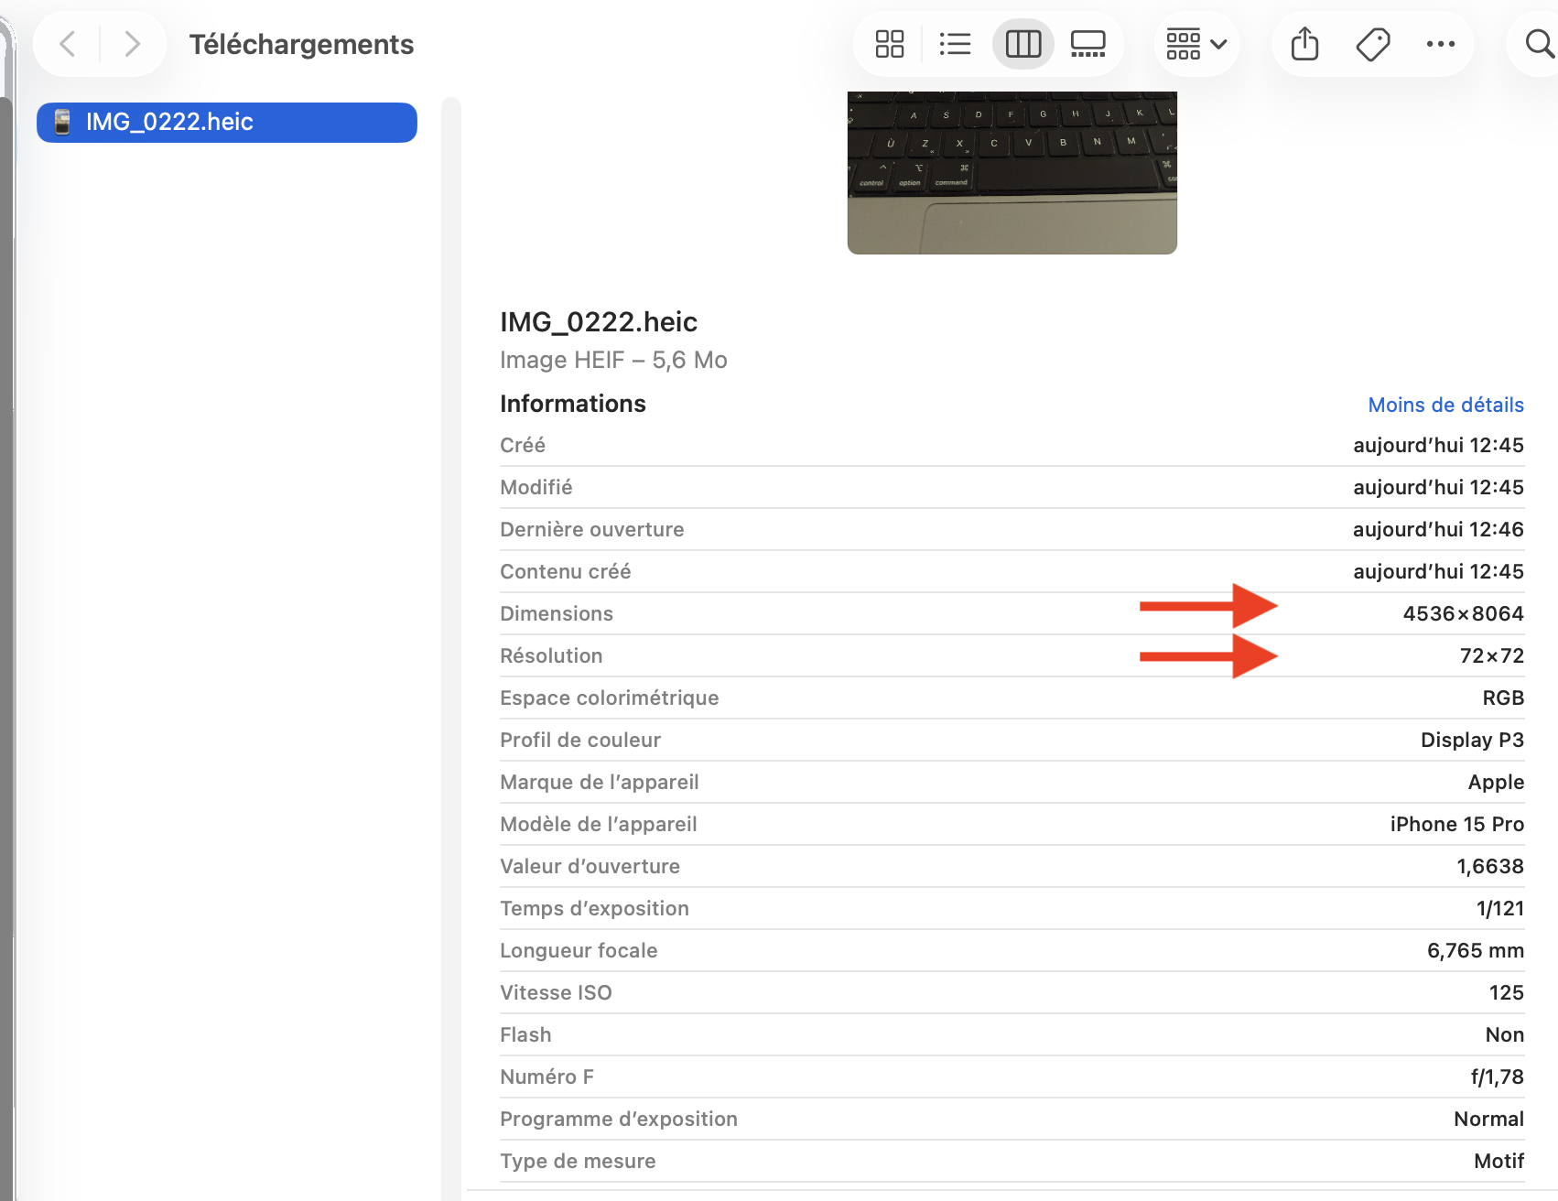This screenshot has width=1558, height=1201.
Task: Click the keyboard photo preview thumbnail
Action: 1012,172
